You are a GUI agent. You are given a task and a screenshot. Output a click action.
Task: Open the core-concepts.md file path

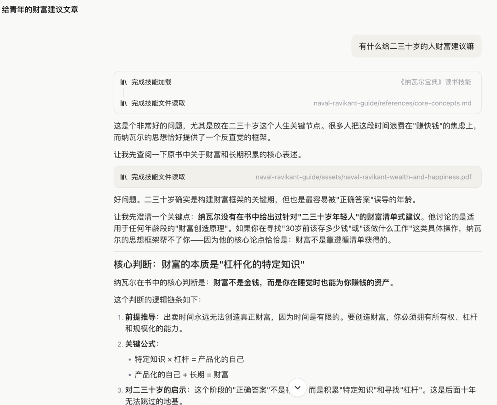[393, 103]
